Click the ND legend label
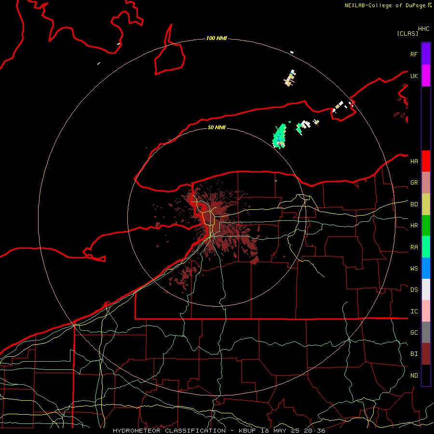 pos(414,376)
